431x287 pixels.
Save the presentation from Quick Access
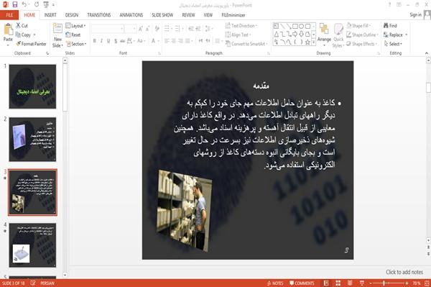[15, 4]
